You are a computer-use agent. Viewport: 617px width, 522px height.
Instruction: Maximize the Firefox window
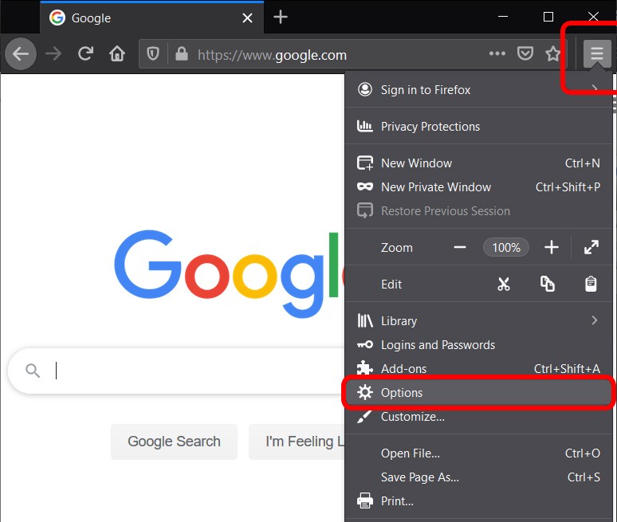pyautogui.click(x=548, y=17)
